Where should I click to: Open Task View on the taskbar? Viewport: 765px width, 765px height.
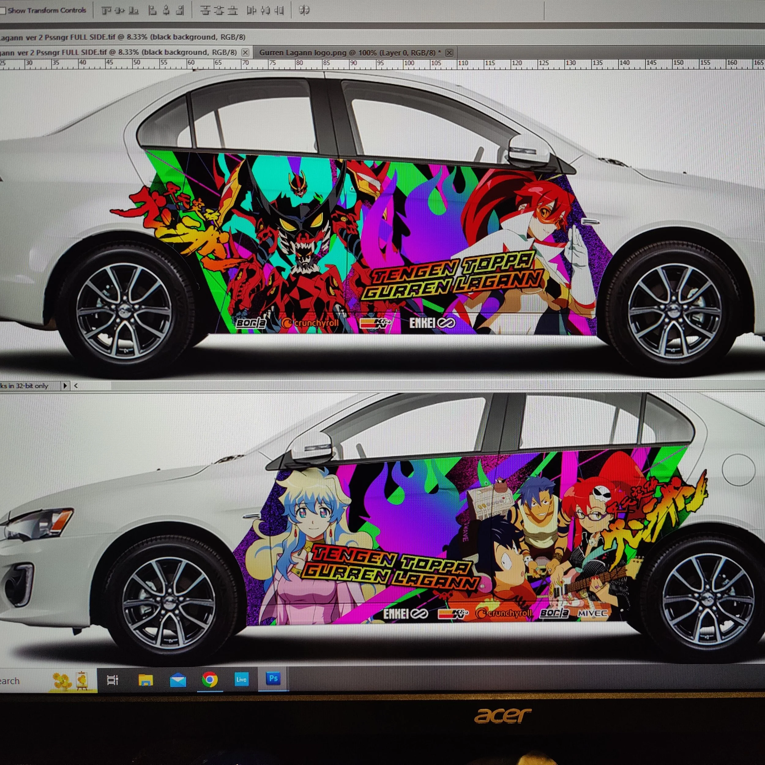(x=113, y=680)
